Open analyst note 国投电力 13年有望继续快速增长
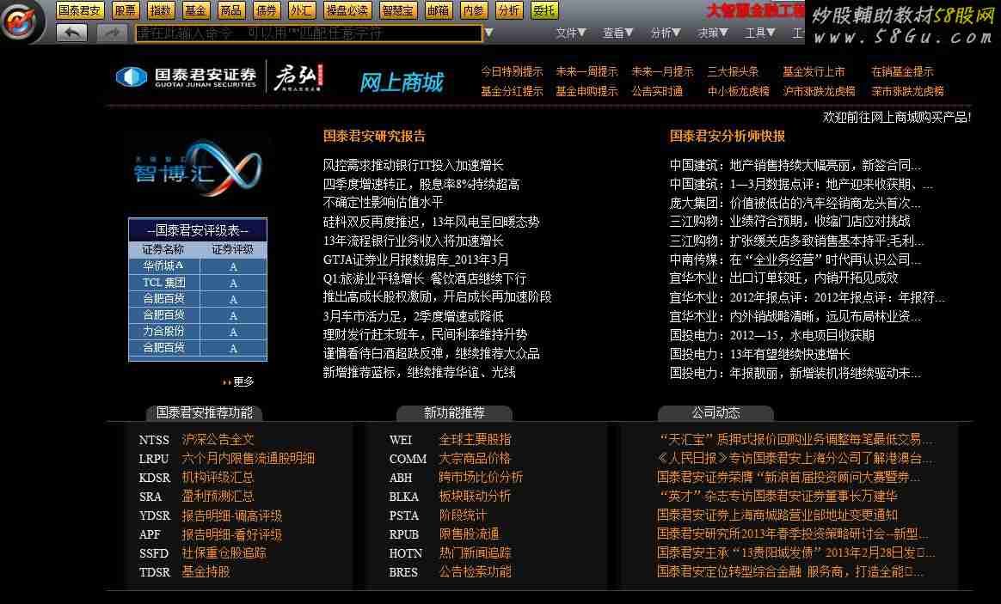The height and width of the screenshot is (604, 1001). click(x=759, y=354)
